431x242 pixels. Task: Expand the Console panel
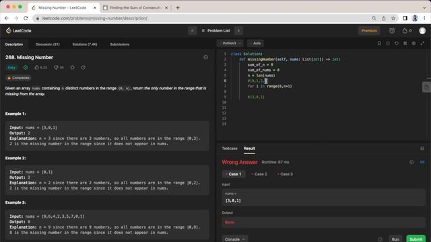234,239
